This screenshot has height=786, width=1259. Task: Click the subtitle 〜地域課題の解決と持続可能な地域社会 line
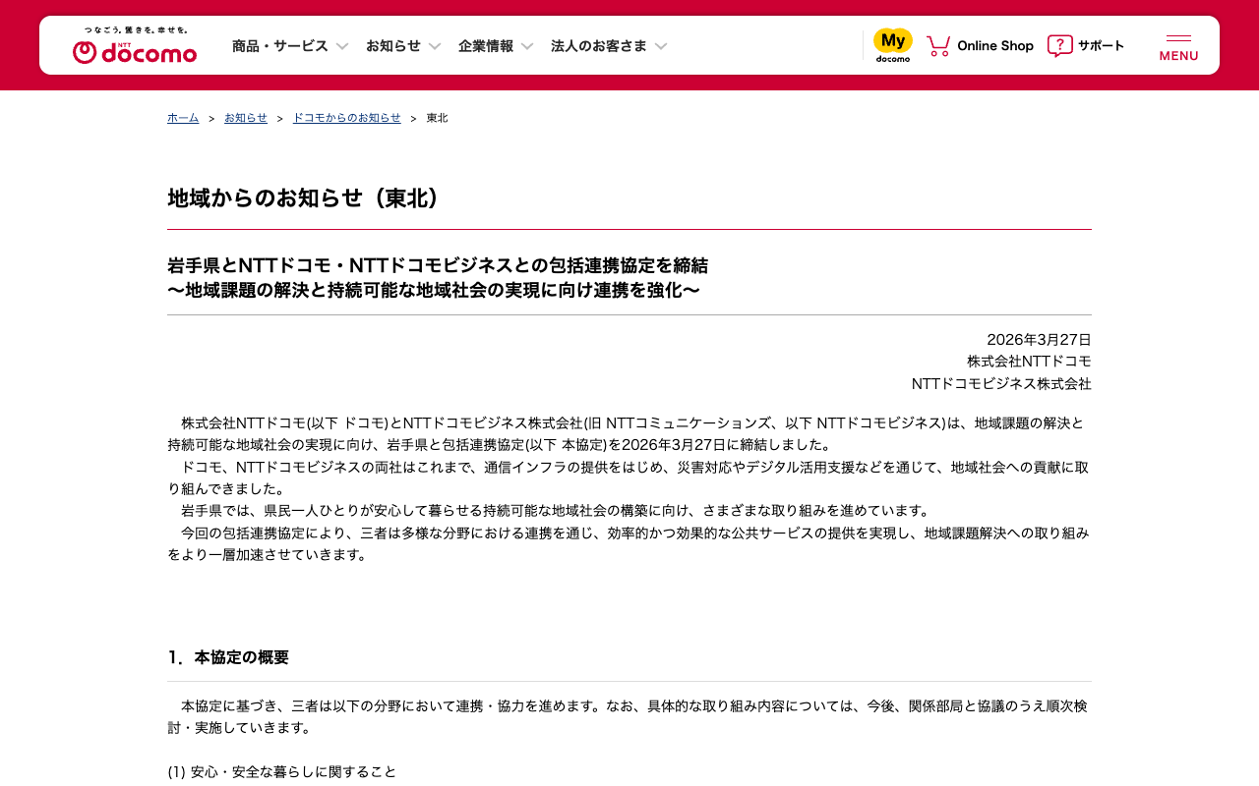click(x=434, y=290)
